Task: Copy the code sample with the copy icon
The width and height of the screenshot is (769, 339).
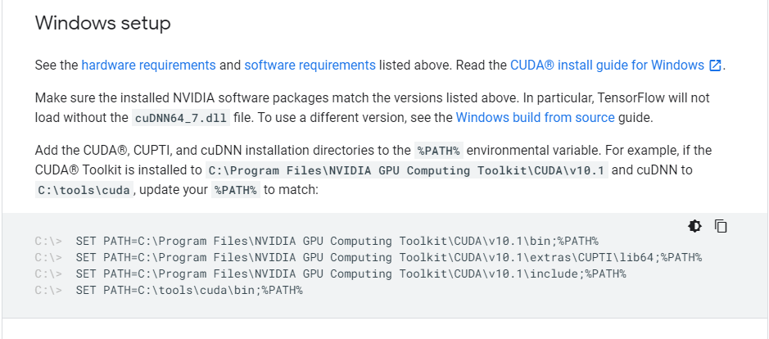Action: tap(721, 226)
